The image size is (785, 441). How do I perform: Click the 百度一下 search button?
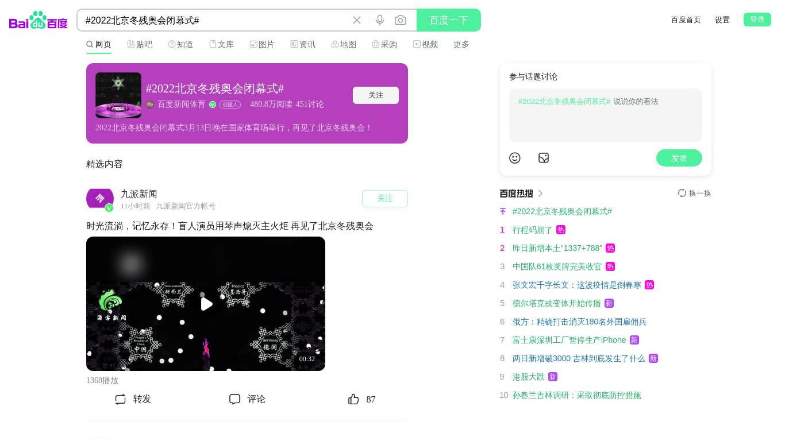(449, 20)
